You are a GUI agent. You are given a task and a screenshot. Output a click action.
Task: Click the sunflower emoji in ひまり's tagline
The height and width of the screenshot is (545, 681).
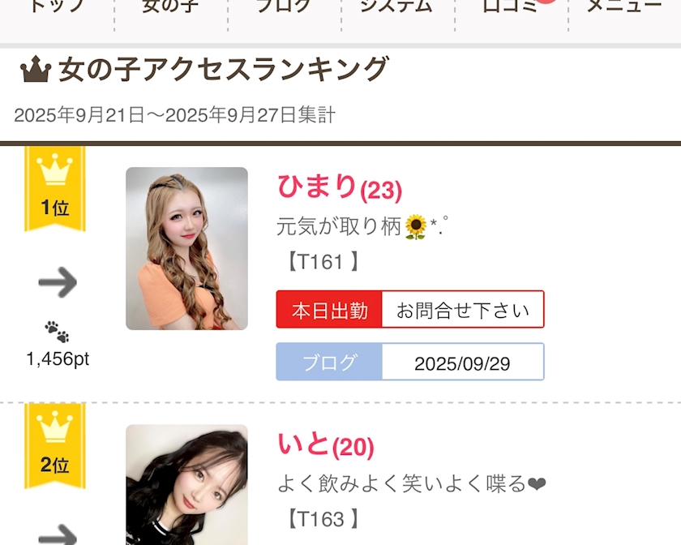(416, 226)
